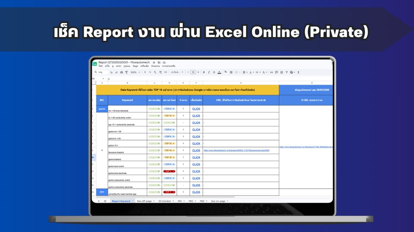This screenshot has height=232, width=414.
Task: Toggle Strikethrough formatting
Action: [x=214, y=72]
